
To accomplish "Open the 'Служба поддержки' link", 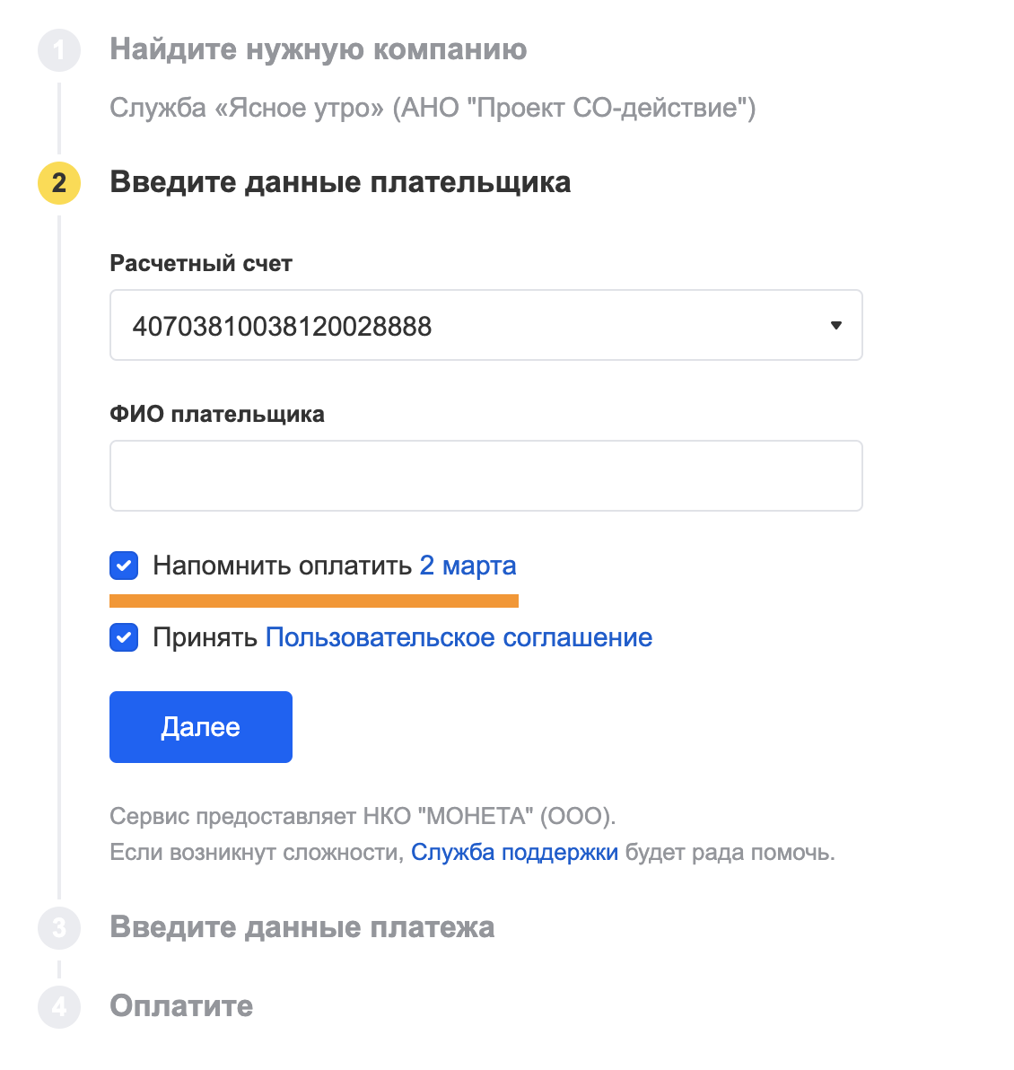I will tap(514, 852).
